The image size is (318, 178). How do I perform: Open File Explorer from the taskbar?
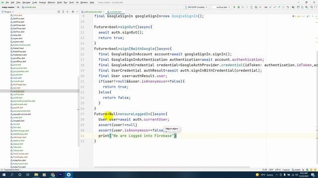pyautogui.click(x=36, y=175)
